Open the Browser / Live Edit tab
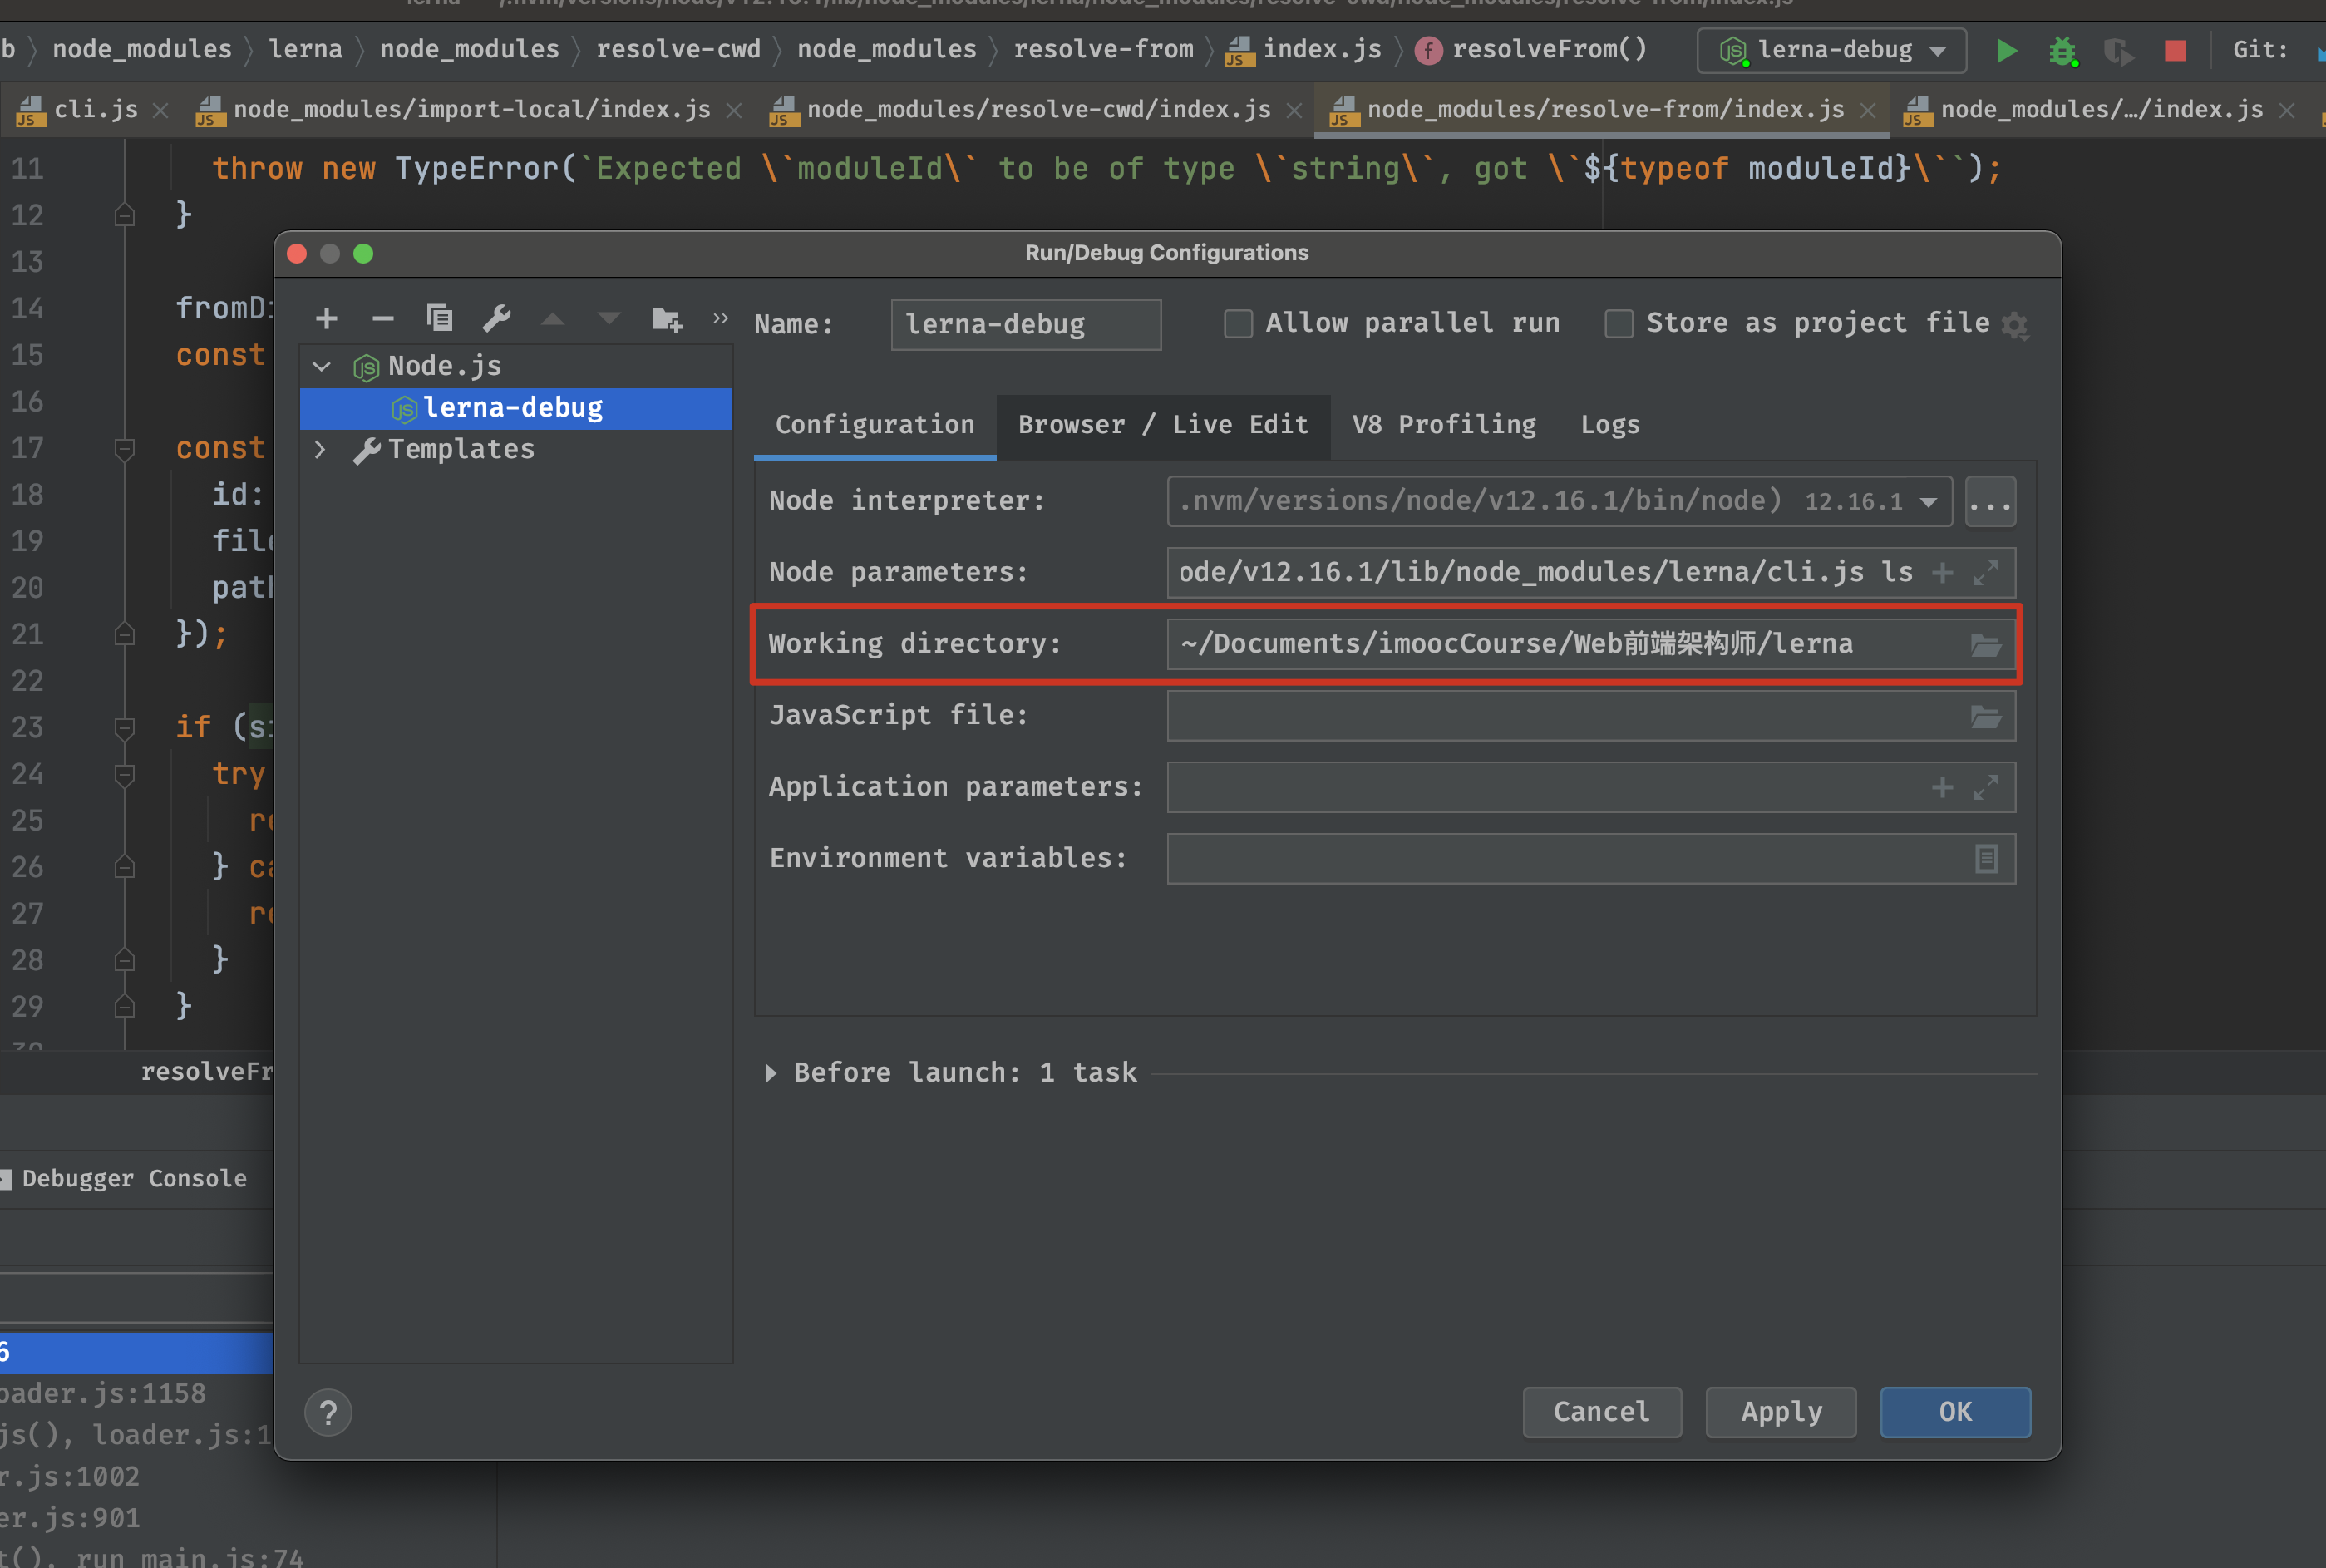The height and width of the screenshot is (1568, 2326). point(1163,425)
